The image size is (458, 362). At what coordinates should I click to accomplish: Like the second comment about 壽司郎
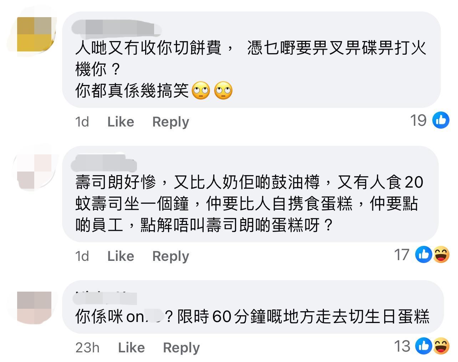[120, 256]
